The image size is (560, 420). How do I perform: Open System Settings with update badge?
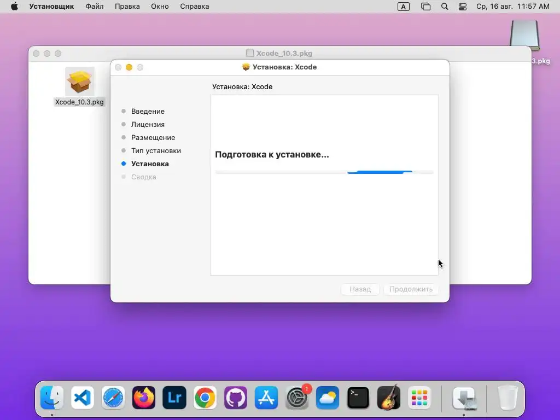[297, 398]
